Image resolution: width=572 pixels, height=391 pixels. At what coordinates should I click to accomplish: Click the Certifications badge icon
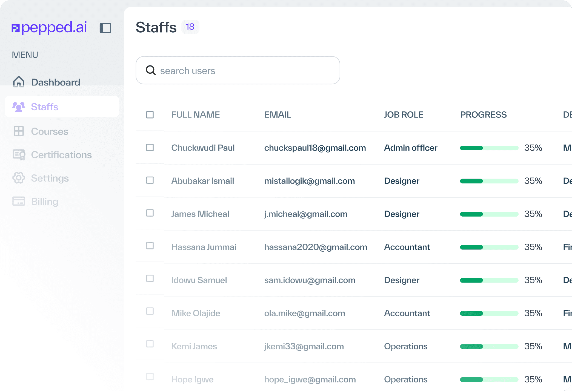tap(19, 155)
